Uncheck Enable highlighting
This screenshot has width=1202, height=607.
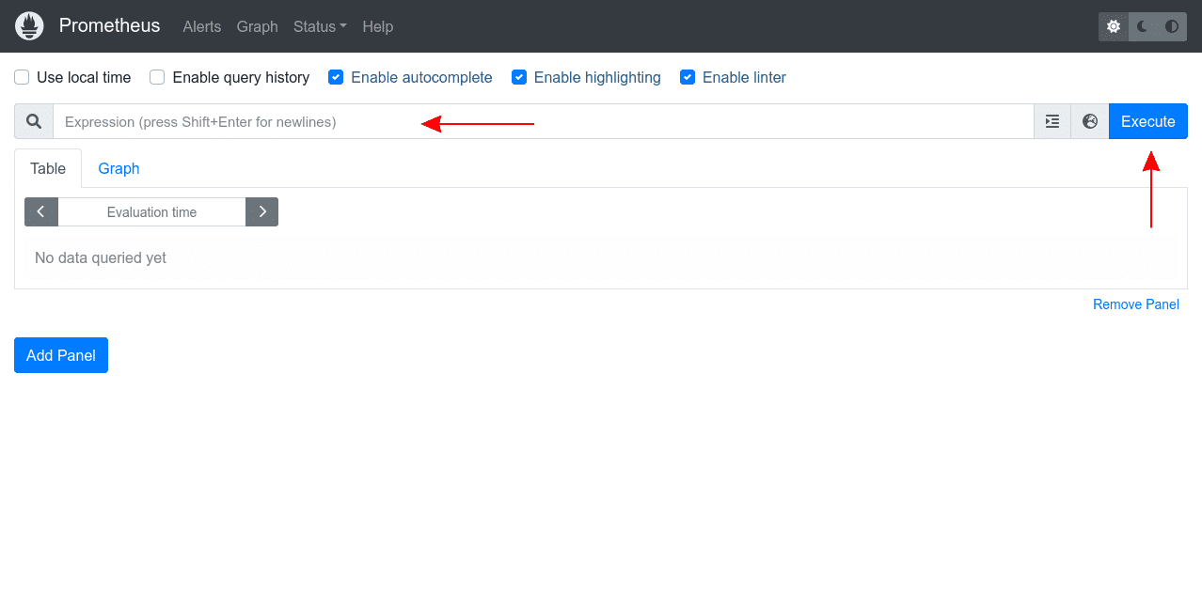click(x=519, y=77)
